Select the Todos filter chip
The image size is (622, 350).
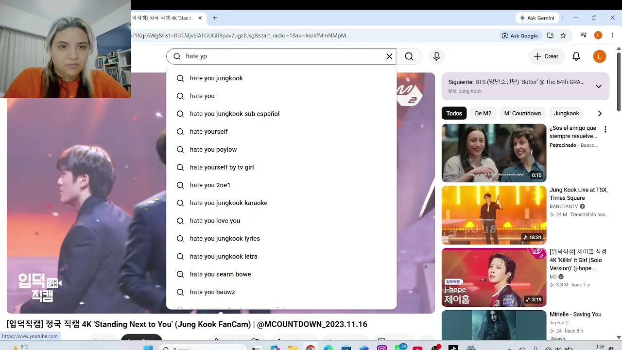[454, 113]
